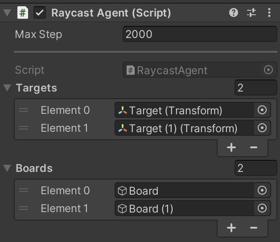280x242 pixels.
Task: Open the component presets sliders icon
Action: [251, 13]
